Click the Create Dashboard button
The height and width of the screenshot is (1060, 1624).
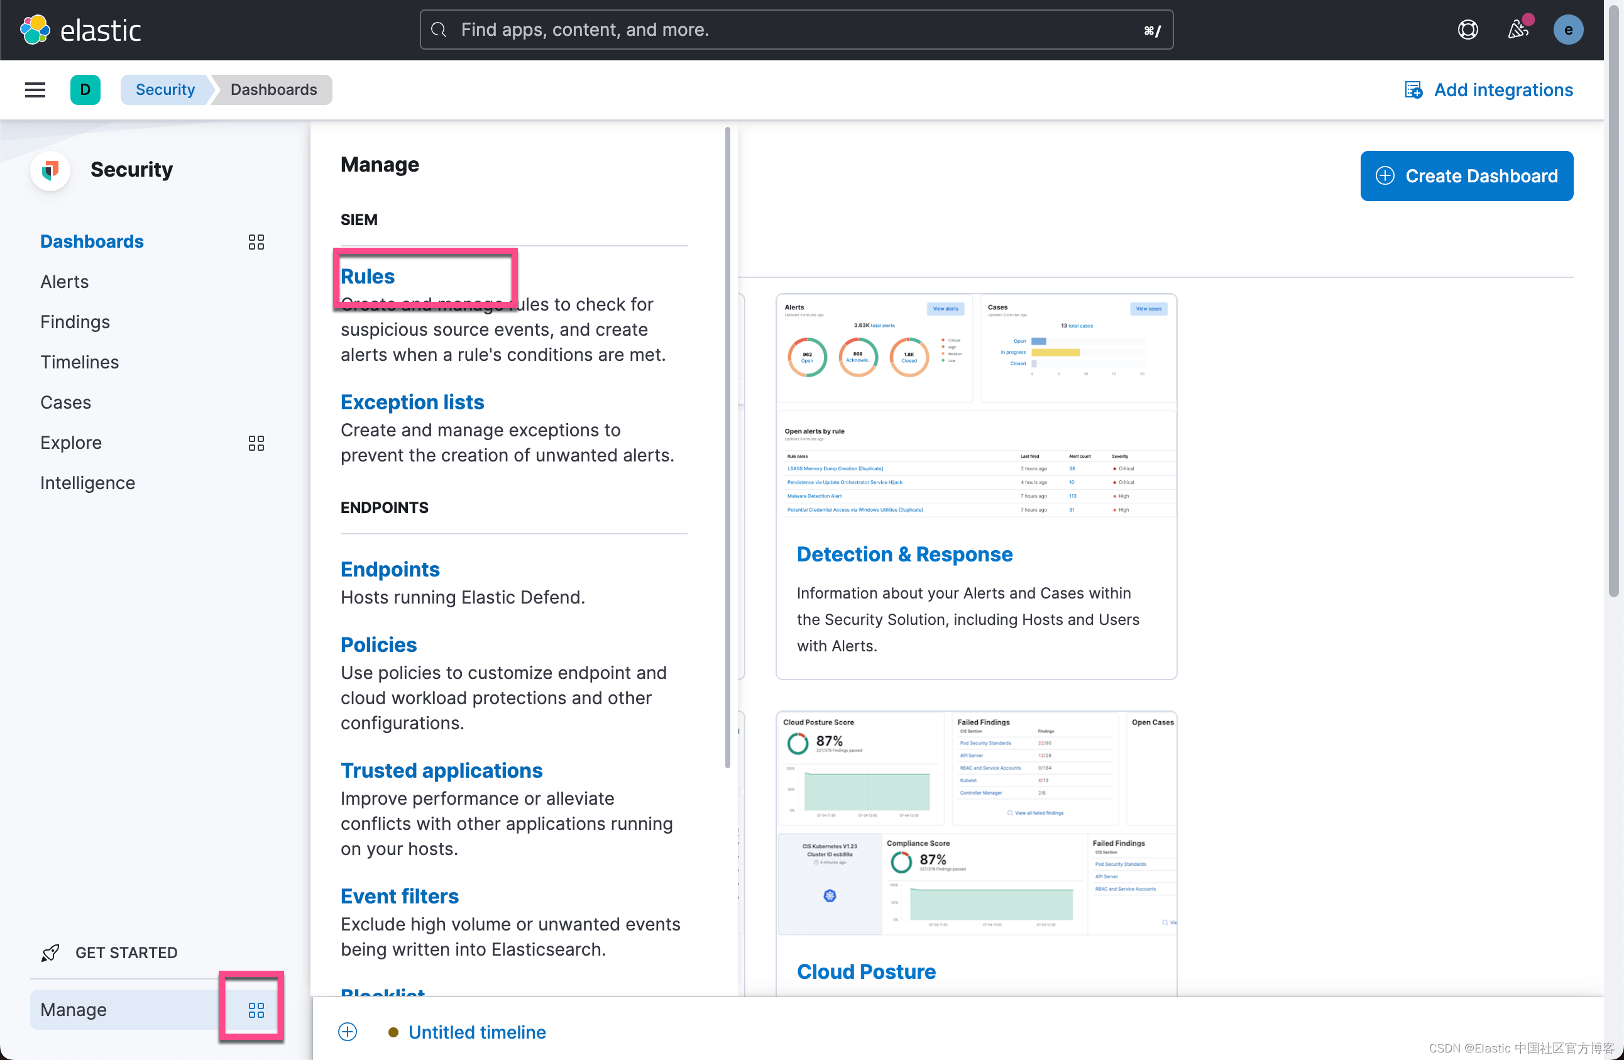[x=1466, y=176]
